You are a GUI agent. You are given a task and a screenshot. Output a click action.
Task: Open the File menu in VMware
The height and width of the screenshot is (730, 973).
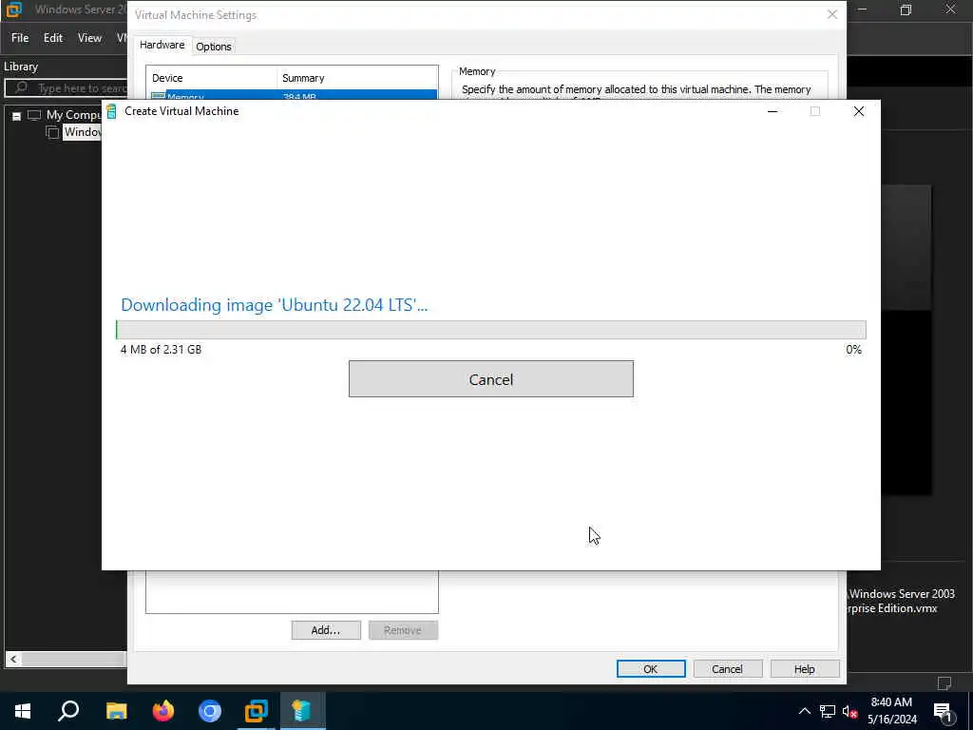tap(20, 38)
